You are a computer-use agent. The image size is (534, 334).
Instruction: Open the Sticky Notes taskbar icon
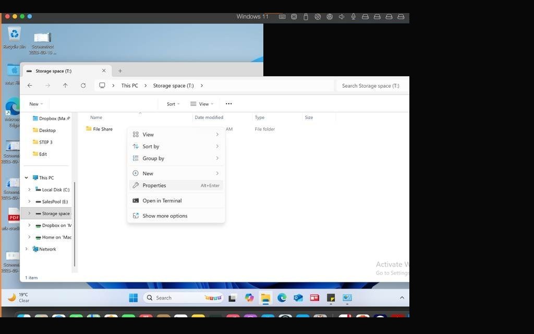331,297
